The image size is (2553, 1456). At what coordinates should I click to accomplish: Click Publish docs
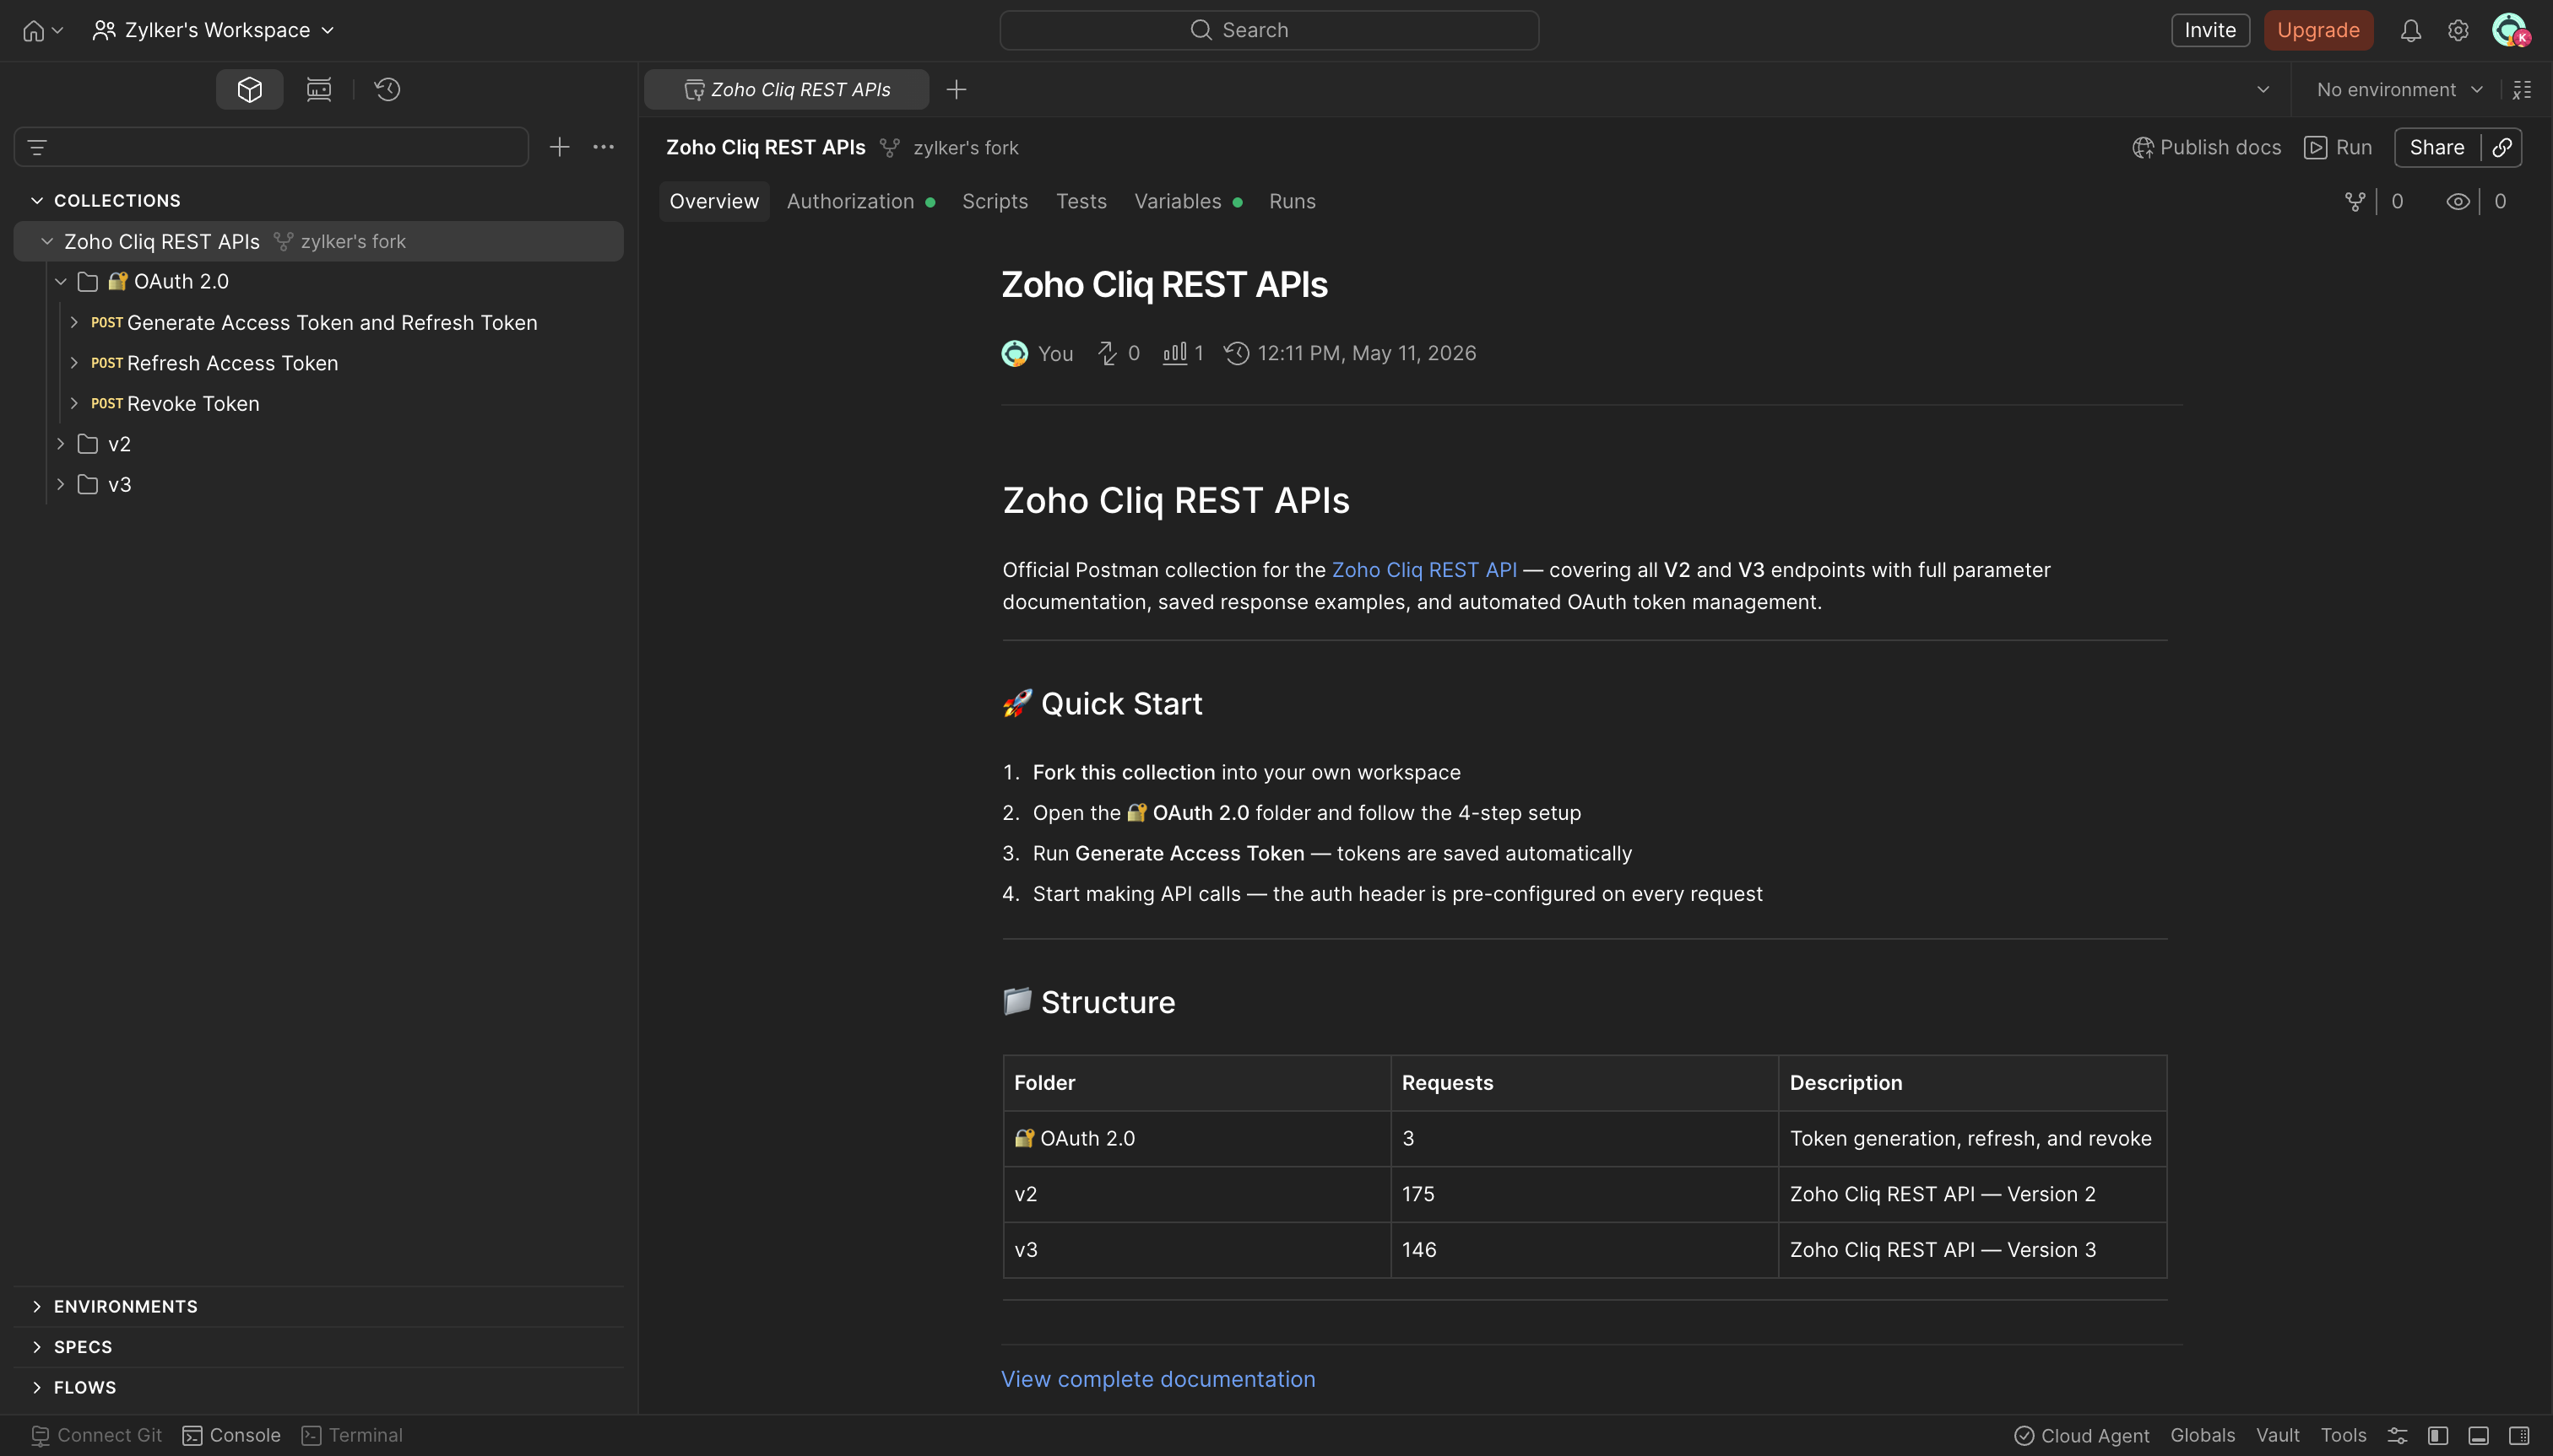2206,148
